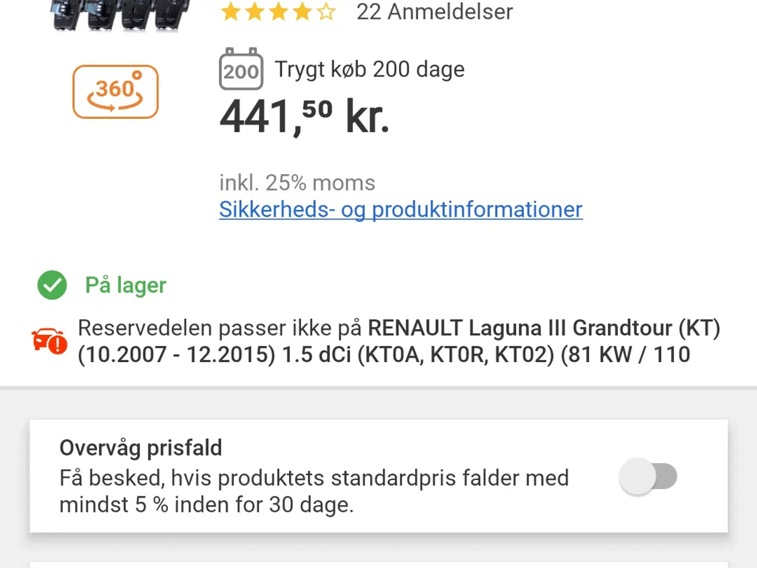Click the "Overvåg prisfald" card heading
757x568 pixels.
pos(140,448)
